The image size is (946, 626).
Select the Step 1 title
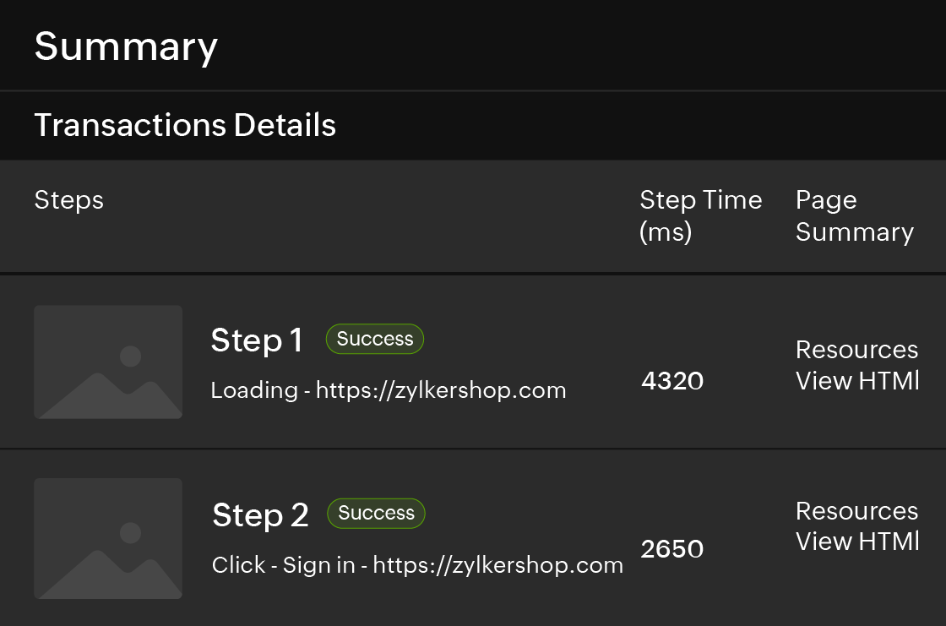point(256,340)
